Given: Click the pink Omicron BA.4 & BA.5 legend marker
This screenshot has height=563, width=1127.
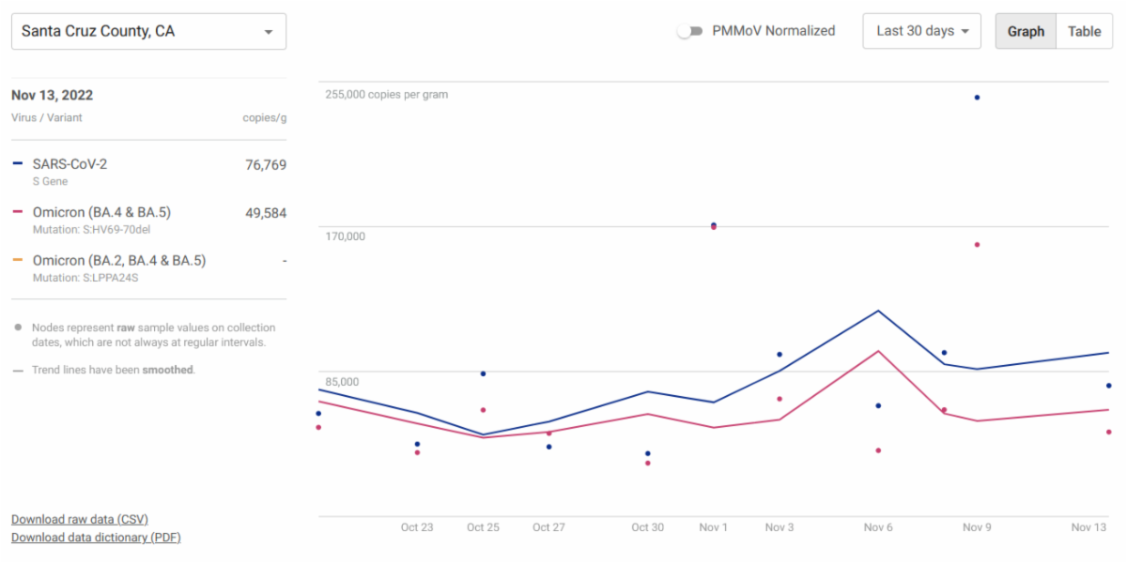Looking at the screenshot, I should (18, 212).
